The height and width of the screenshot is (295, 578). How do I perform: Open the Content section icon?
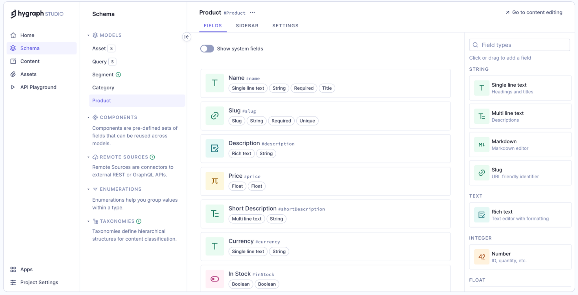[x=13, y=61]
